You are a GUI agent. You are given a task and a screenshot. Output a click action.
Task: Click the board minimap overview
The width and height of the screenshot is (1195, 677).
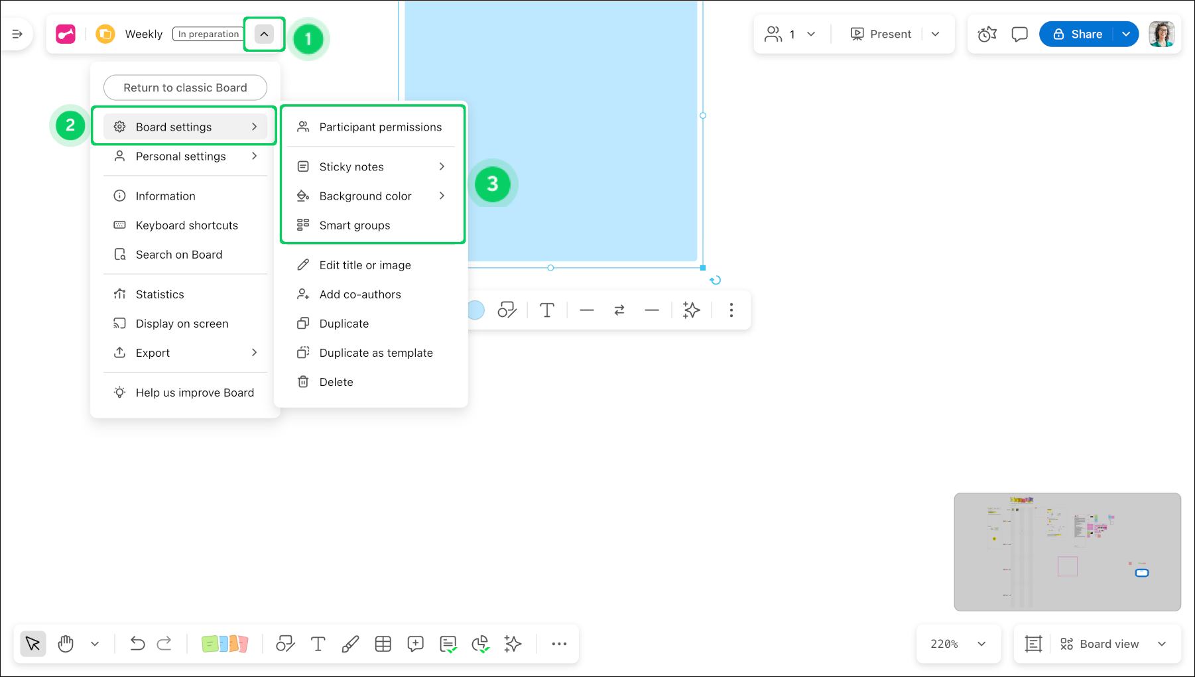pyautogui.click(x=1067, y=552)
